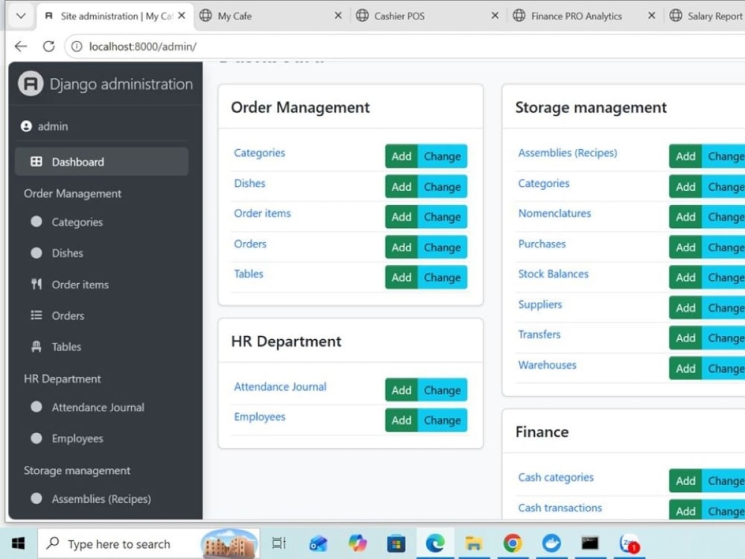Add a new Order item

[x=402, y=217]
